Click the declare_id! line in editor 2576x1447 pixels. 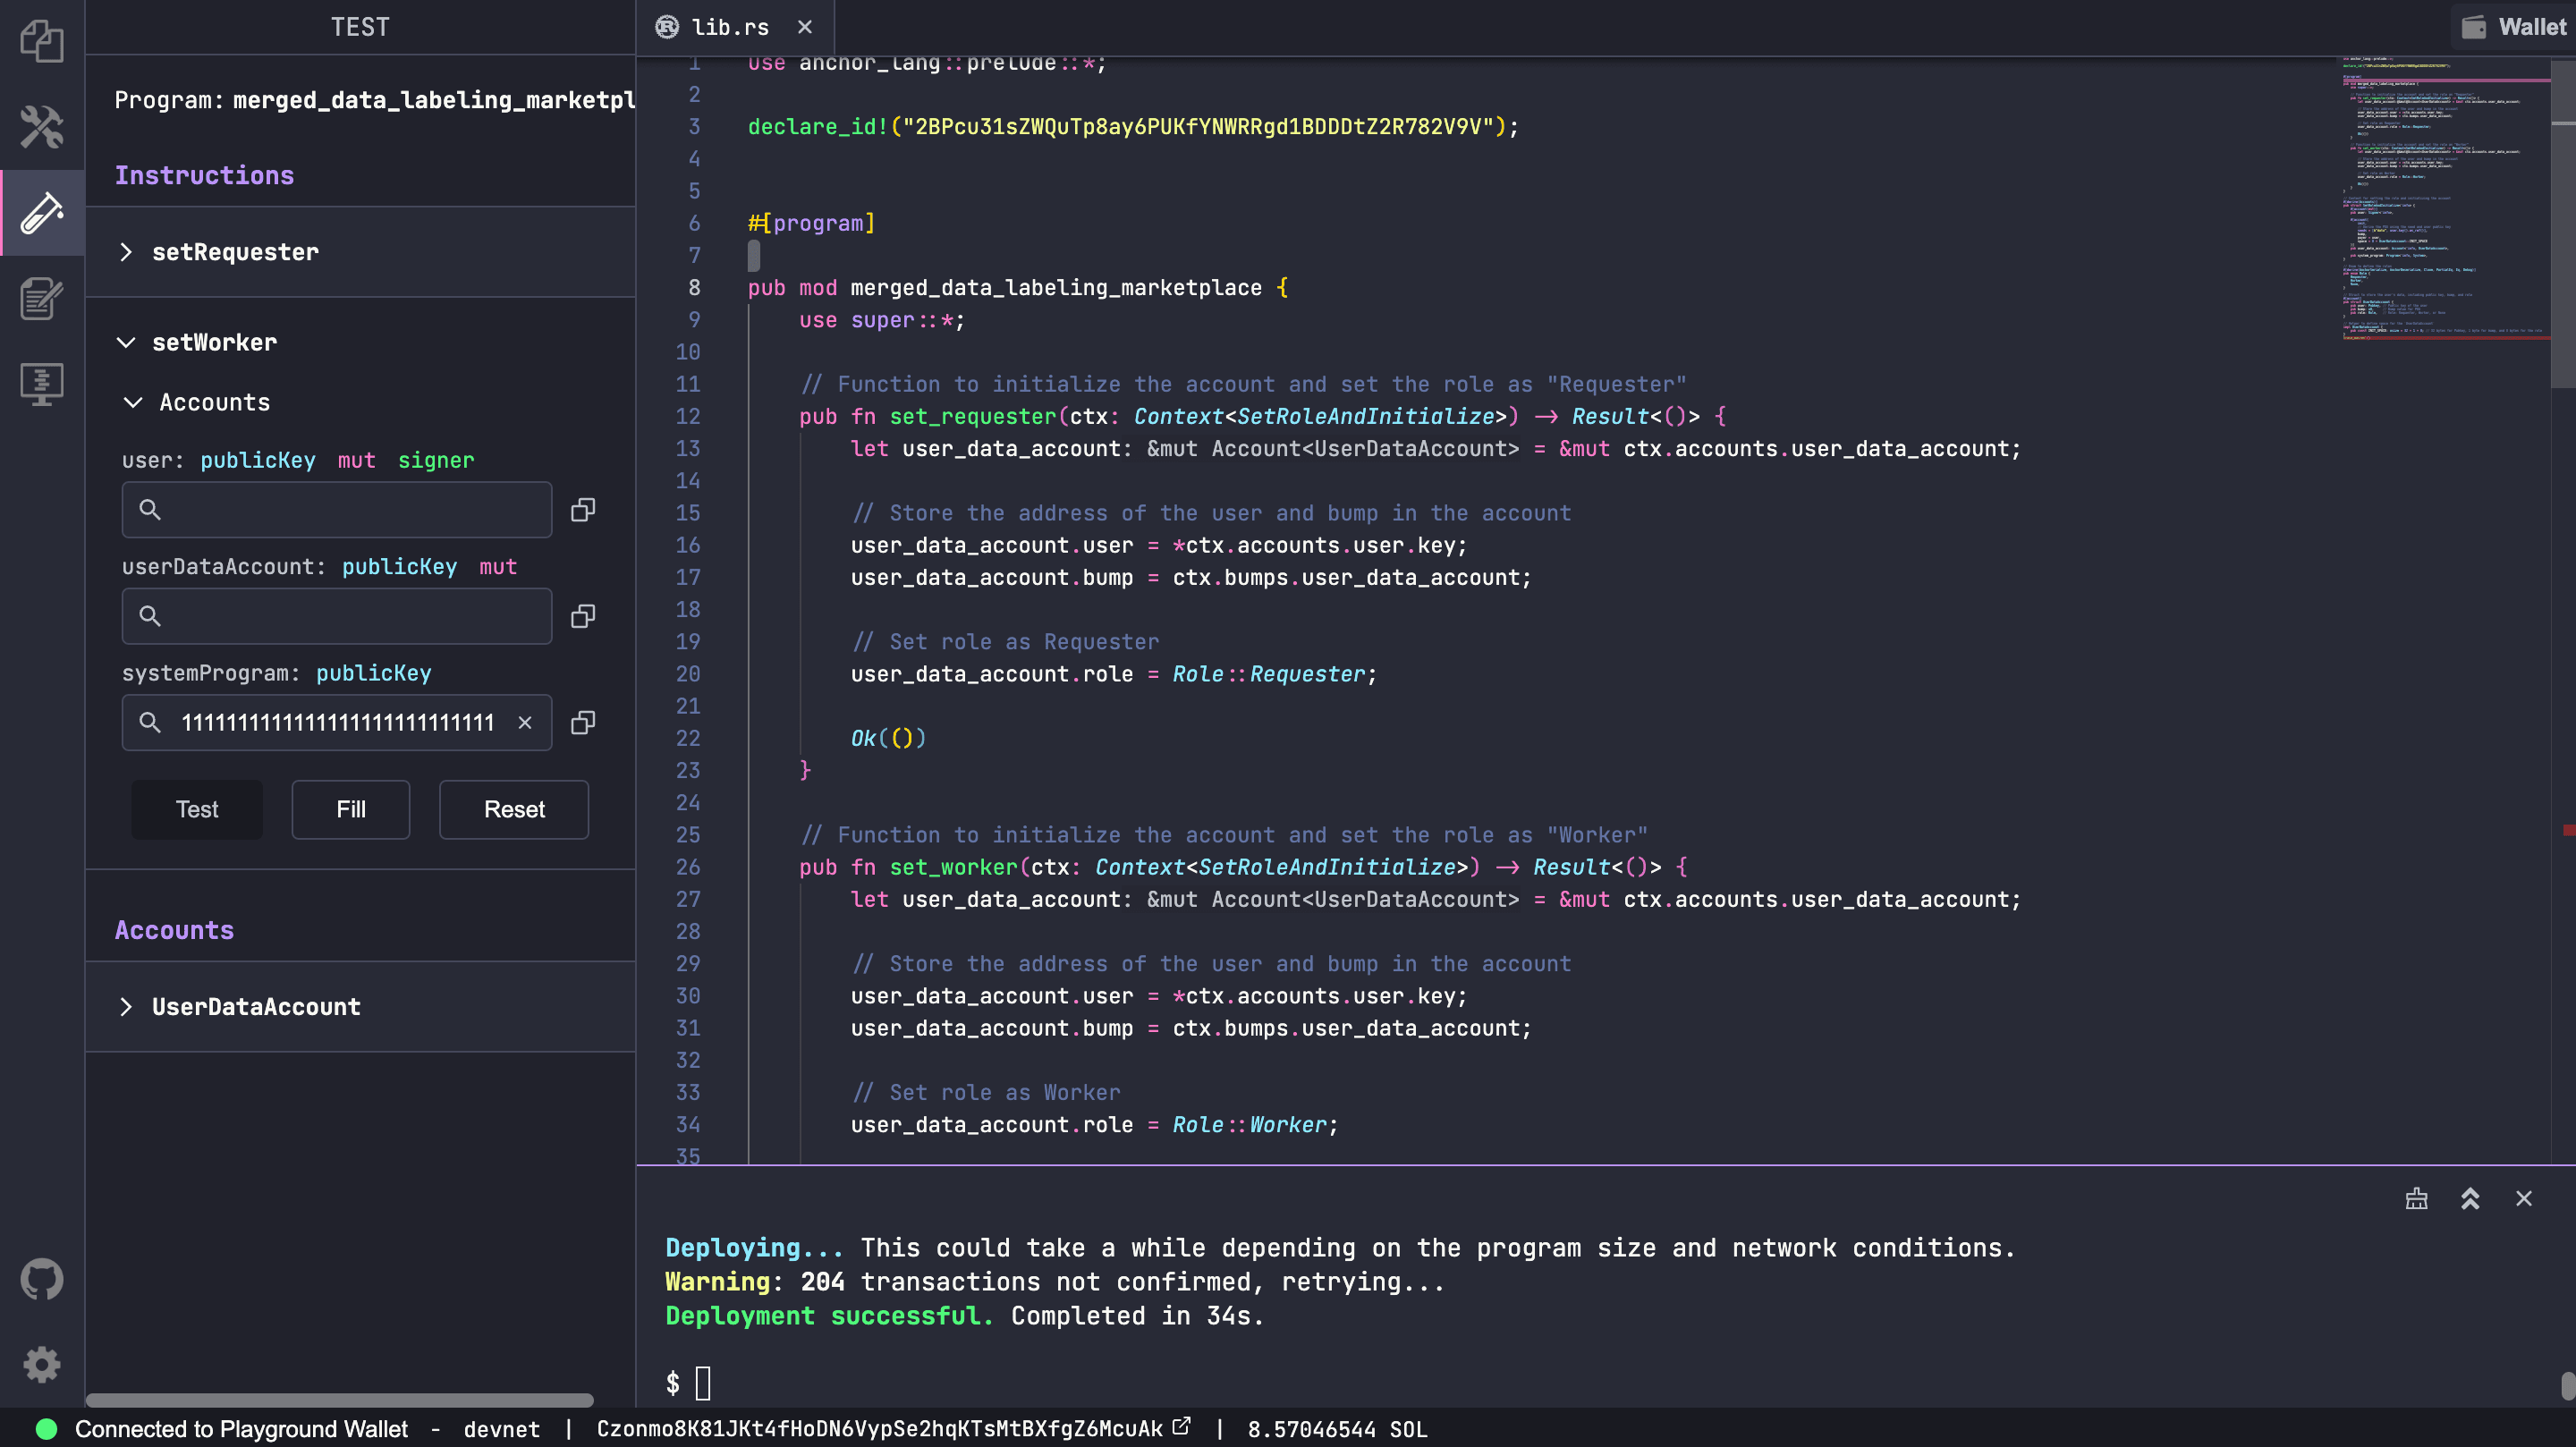pyautogui.click(x=1133, y=126)
